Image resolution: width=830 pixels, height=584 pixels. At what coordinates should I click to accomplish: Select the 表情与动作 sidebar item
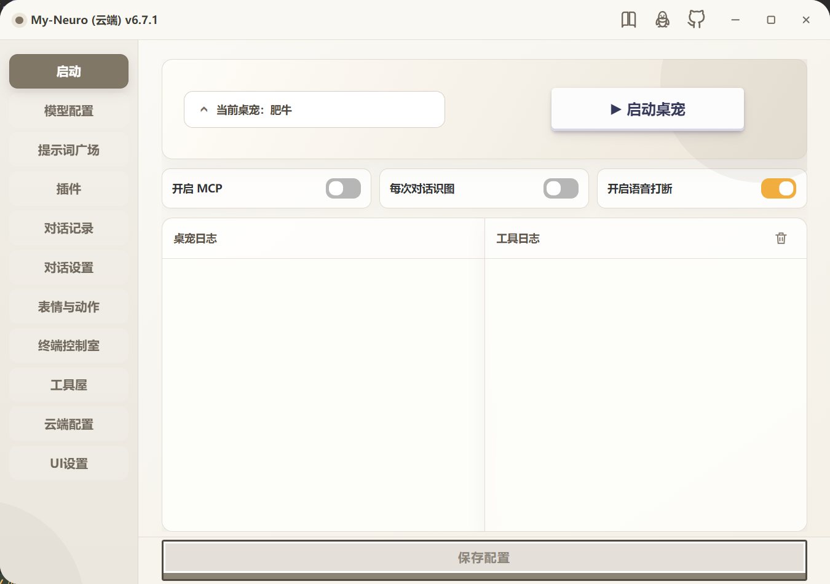pos(69,307)
